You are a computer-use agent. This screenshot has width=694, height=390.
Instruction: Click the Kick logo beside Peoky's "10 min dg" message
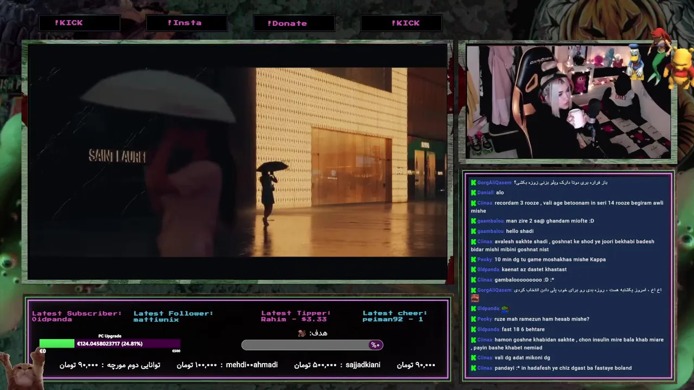click(x=473, y=259)
